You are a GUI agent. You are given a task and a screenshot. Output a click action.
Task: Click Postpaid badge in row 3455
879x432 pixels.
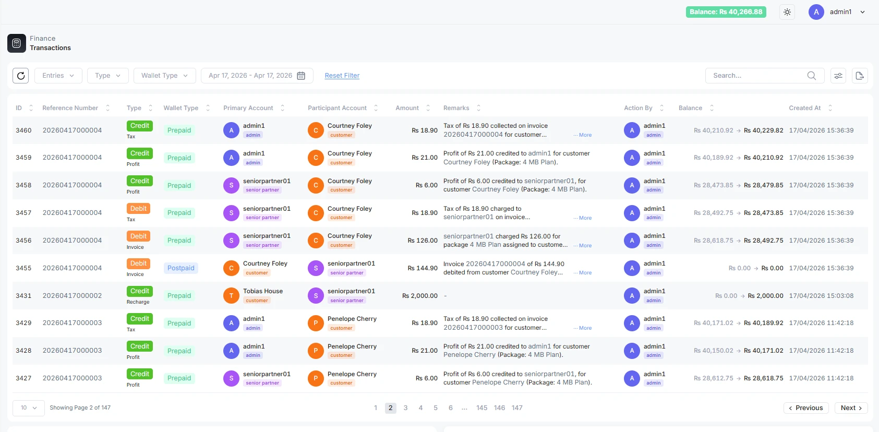pyautogui.click(x=181, y=268)
